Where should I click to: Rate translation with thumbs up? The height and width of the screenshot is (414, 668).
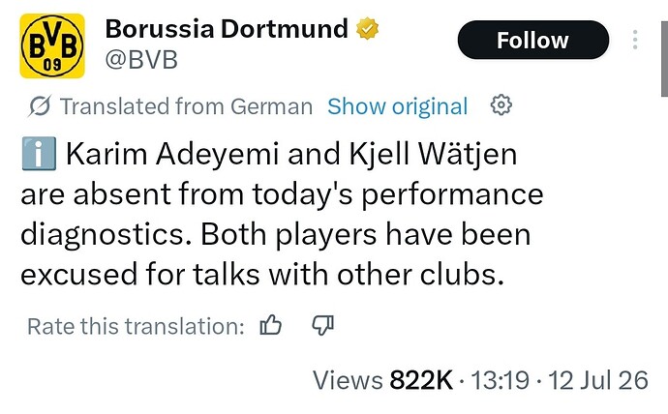(x=270, y=326)
